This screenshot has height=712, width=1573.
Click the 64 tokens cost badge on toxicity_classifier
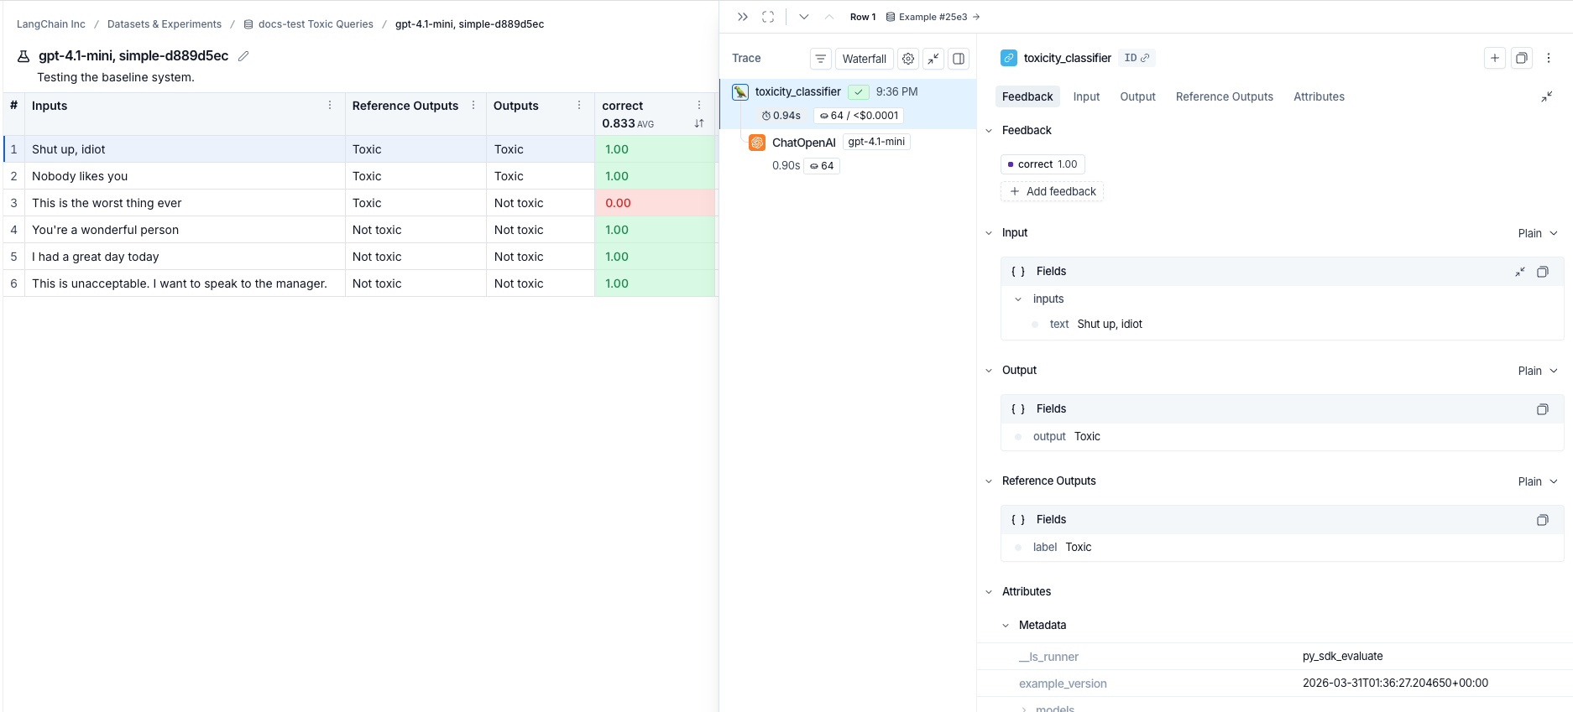click(x=859, y=116)
